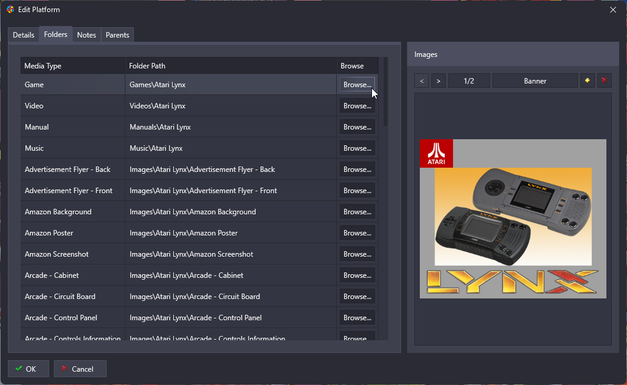The image size is (627, 385).
Task: Click Images\Atari Lynx\Amazon Background path
Action: click(193, 212)
